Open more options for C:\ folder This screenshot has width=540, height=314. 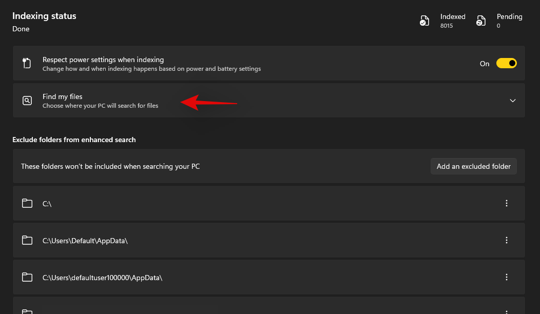pos(507,203)
